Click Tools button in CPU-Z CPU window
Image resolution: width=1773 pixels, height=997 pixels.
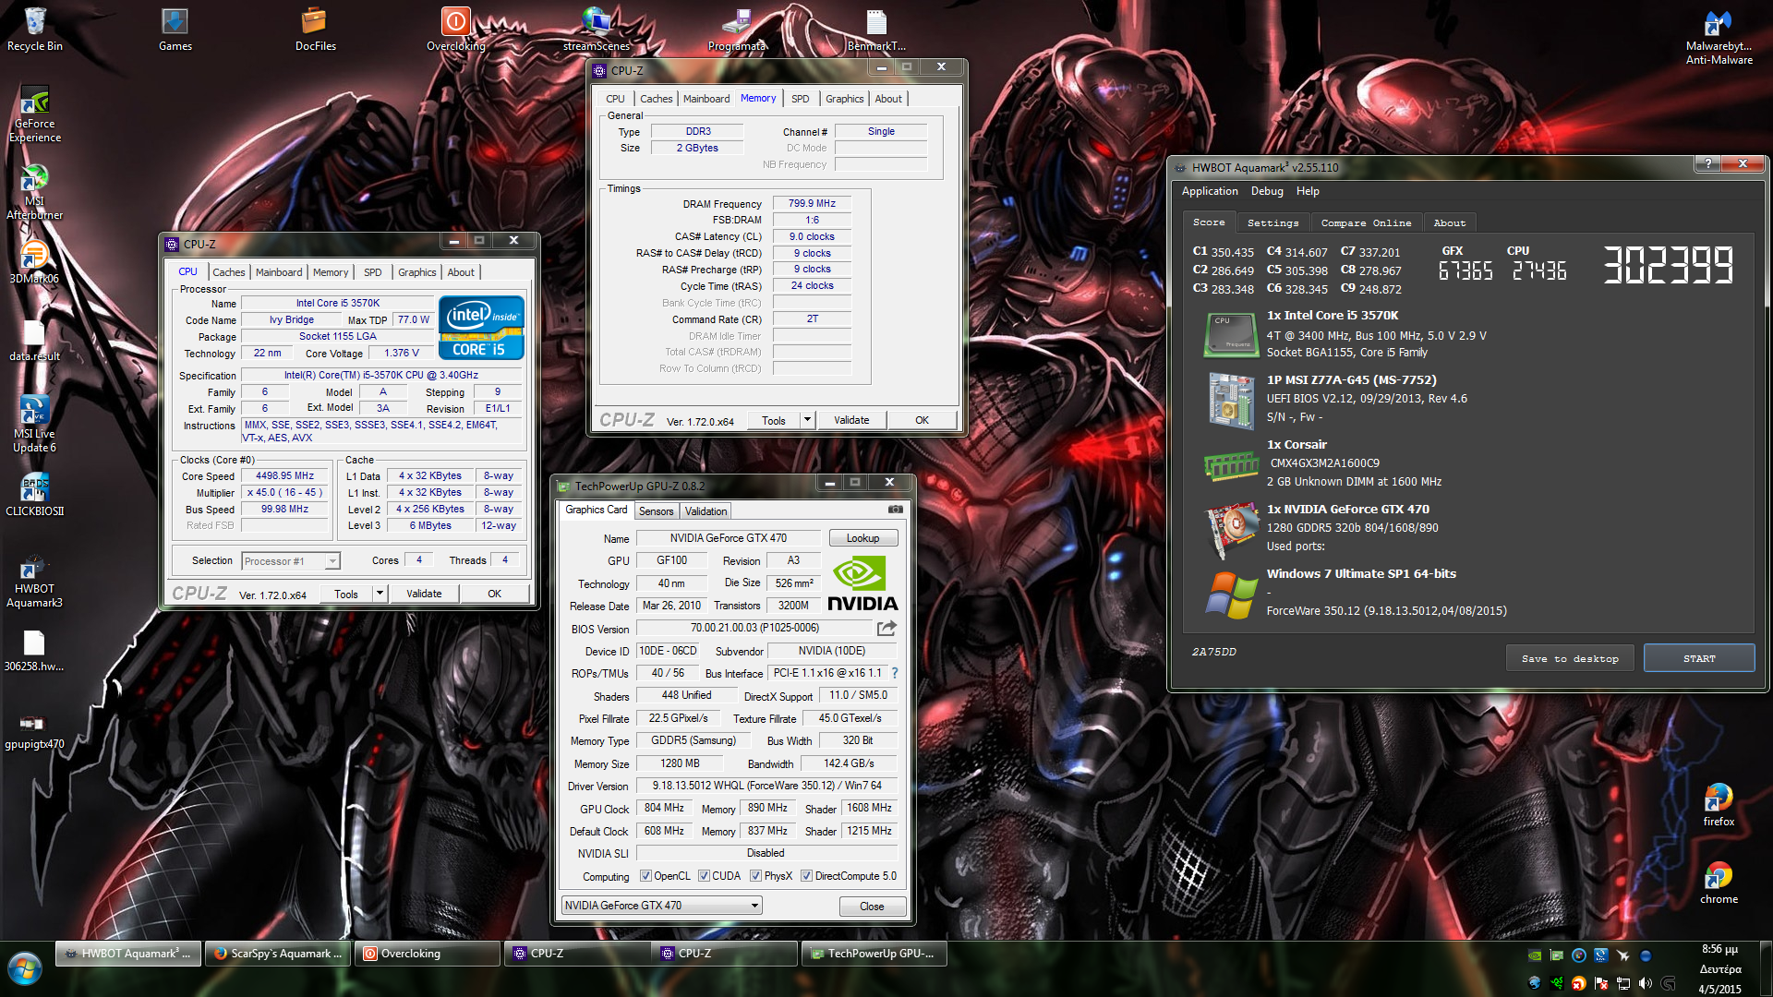346,594
